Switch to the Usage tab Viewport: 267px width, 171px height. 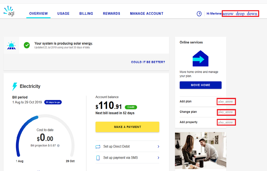pos(63,14)
